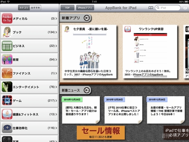Tap the info icon in top bar
189x142 pixels.
pyautogui.click(x=185, y=8)
